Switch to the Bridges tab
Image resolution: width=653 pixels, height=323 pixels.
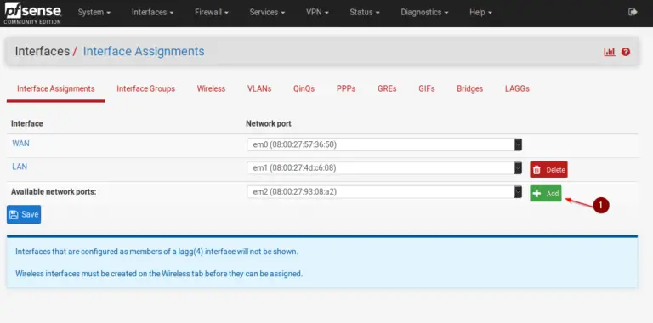469,88
